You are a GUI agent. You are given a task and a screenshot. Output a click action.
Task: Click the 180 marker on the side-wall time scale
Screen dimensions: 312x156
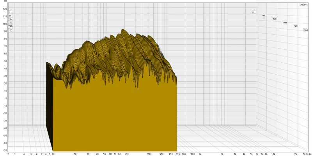click(x=285, y=23)
